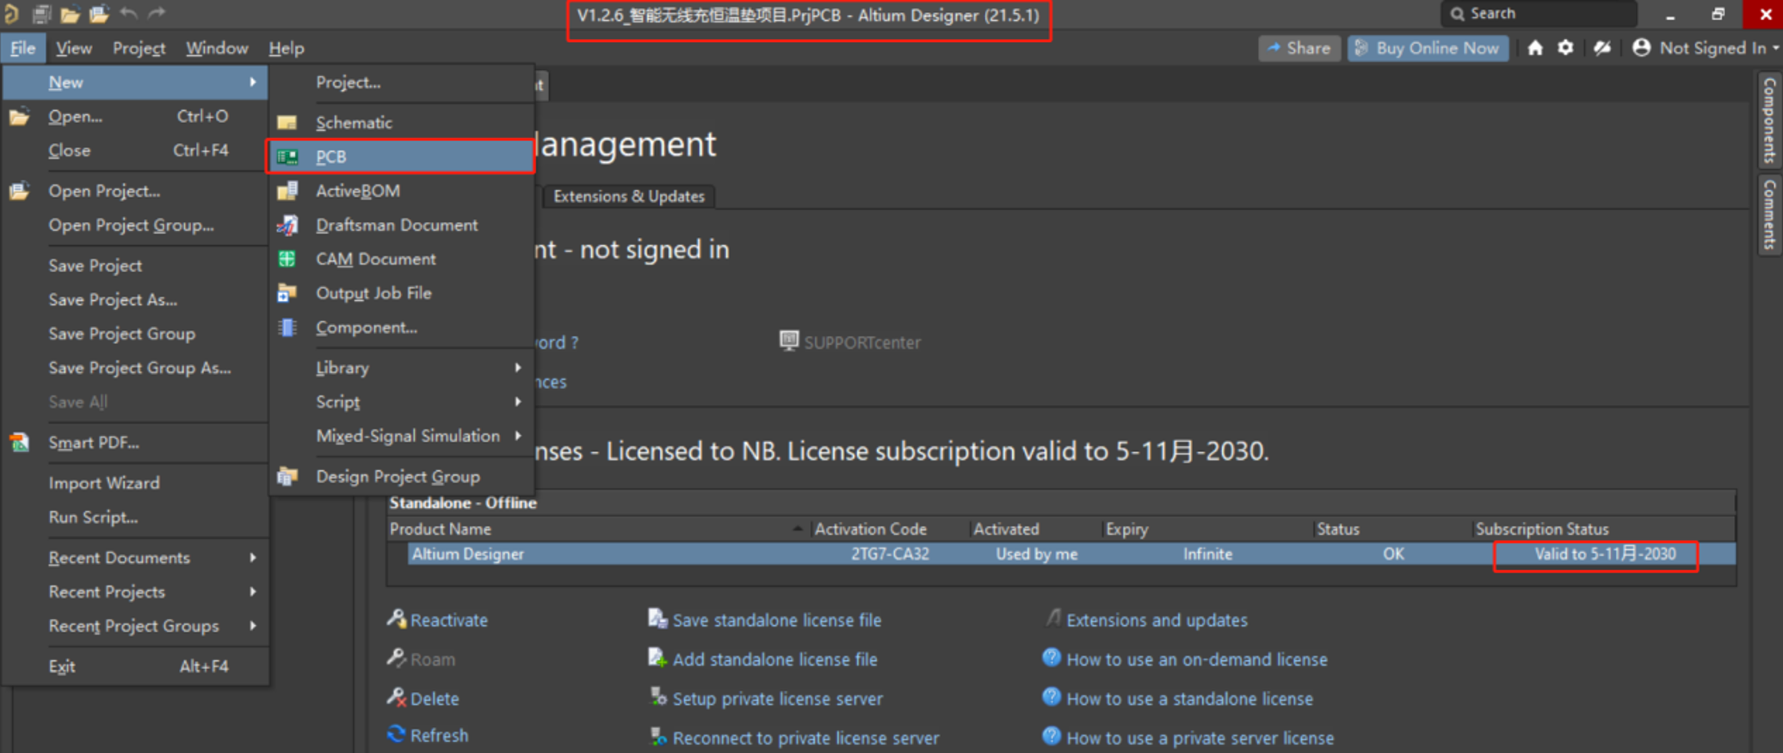The width and height of the screenshot is (1783, 753).
Task: Open the Preferences gear icon
Action: click(1566, 48)
